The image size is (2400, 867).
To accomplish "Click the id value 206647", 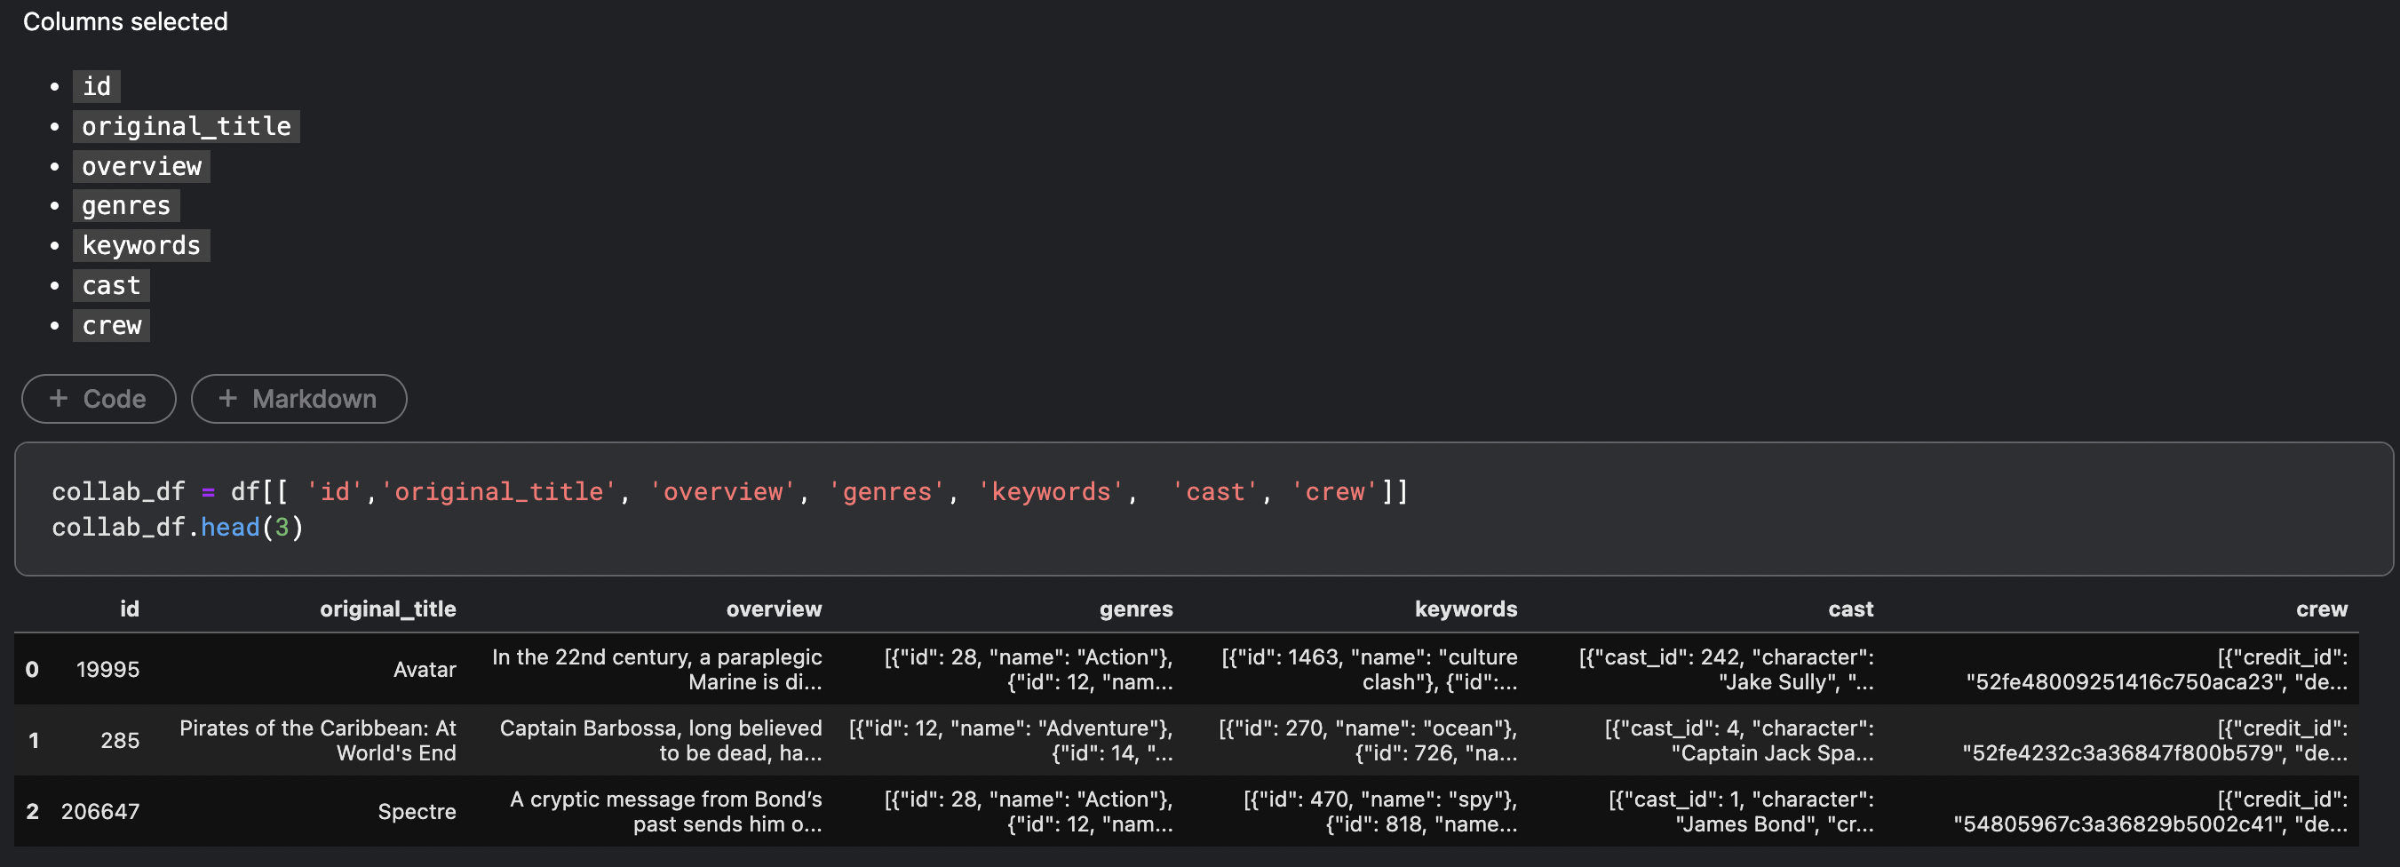I will click(x=100, y=811).
